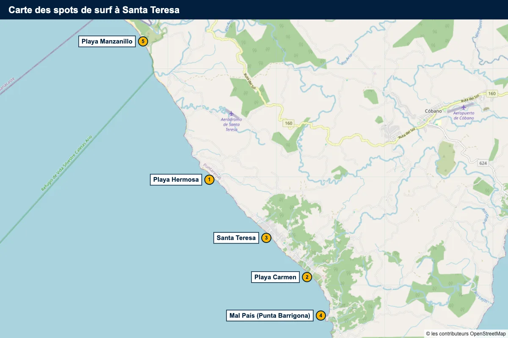Select the Aeropuerto de Cóbano airplane icon
The image size is (508, 338).
(464, 107)
